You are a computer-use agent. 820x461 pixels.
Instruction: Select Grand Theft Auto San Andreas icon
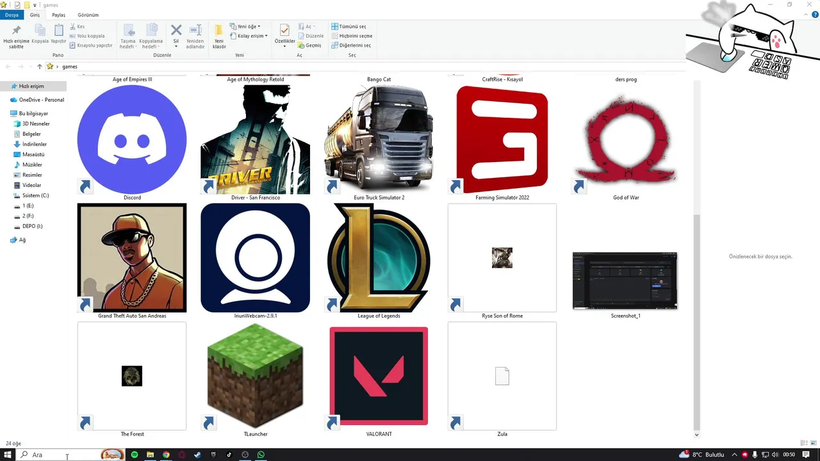point(132,257)
